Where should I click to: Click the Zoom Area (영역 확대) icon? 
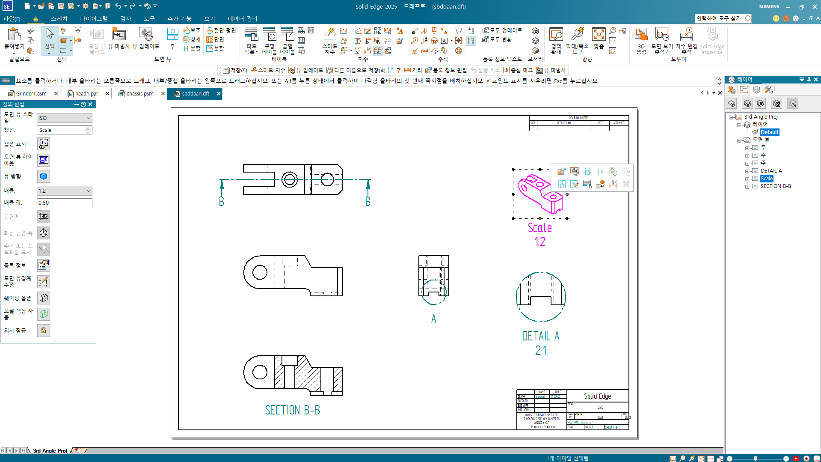point(556,40)
